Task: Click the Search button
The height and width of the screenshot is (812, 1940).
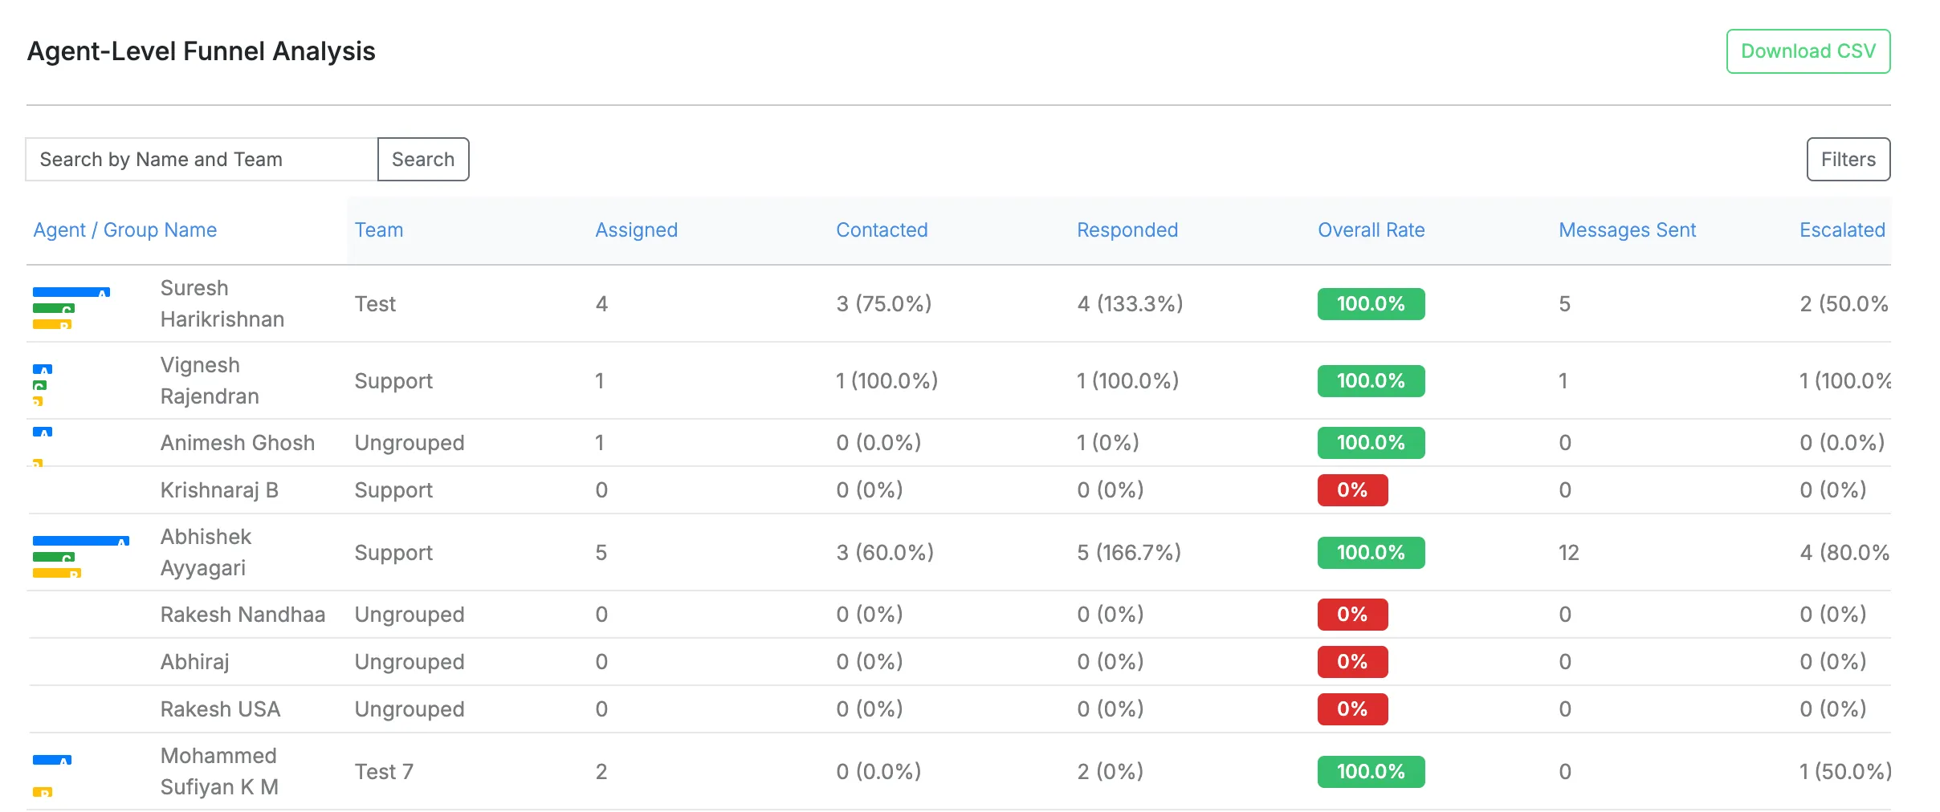Action: click(423, 159)
